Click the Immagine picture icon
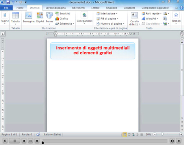The height and width of the screenshot is (145, 184). click(x=28, y=15)
